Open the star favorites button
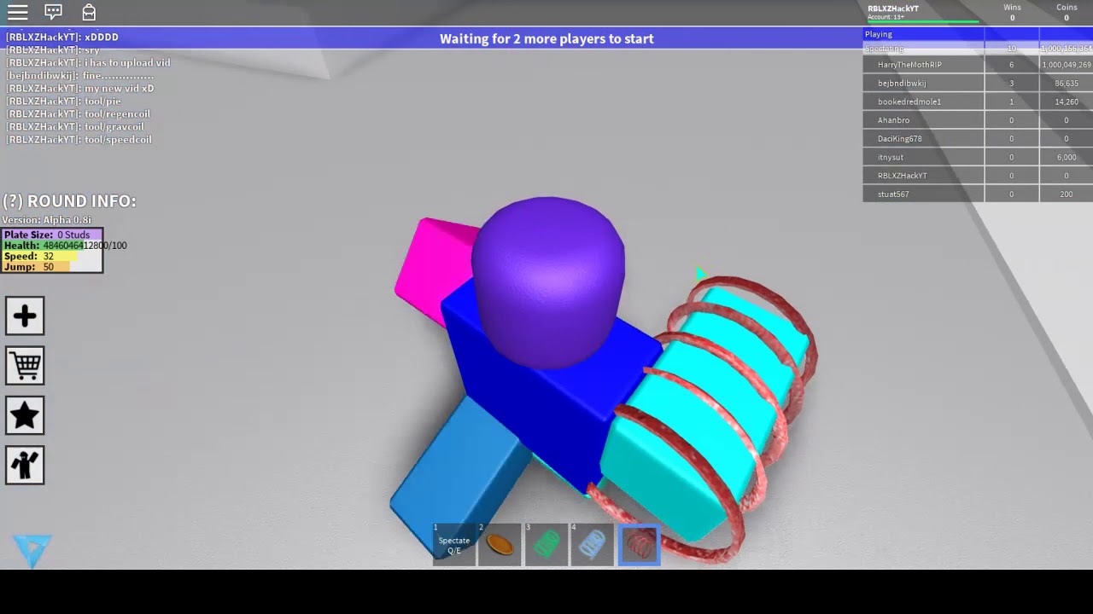Viewport: 1093px width, 614px height. [25, 415]
